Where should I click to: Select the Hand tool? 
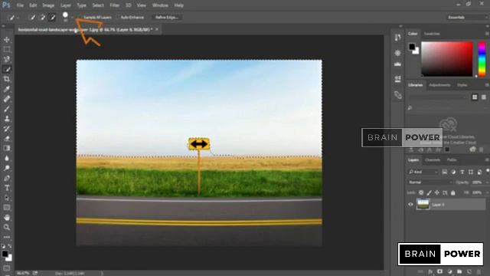[7, 218]
